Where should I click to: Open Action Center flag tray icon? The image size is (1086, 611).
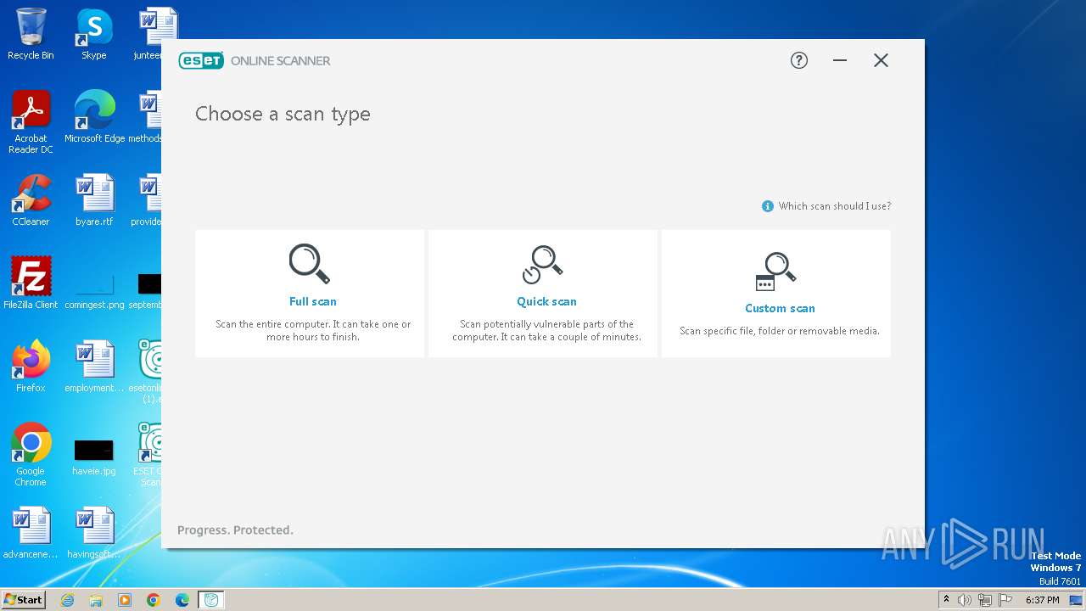coord(1004,600)
